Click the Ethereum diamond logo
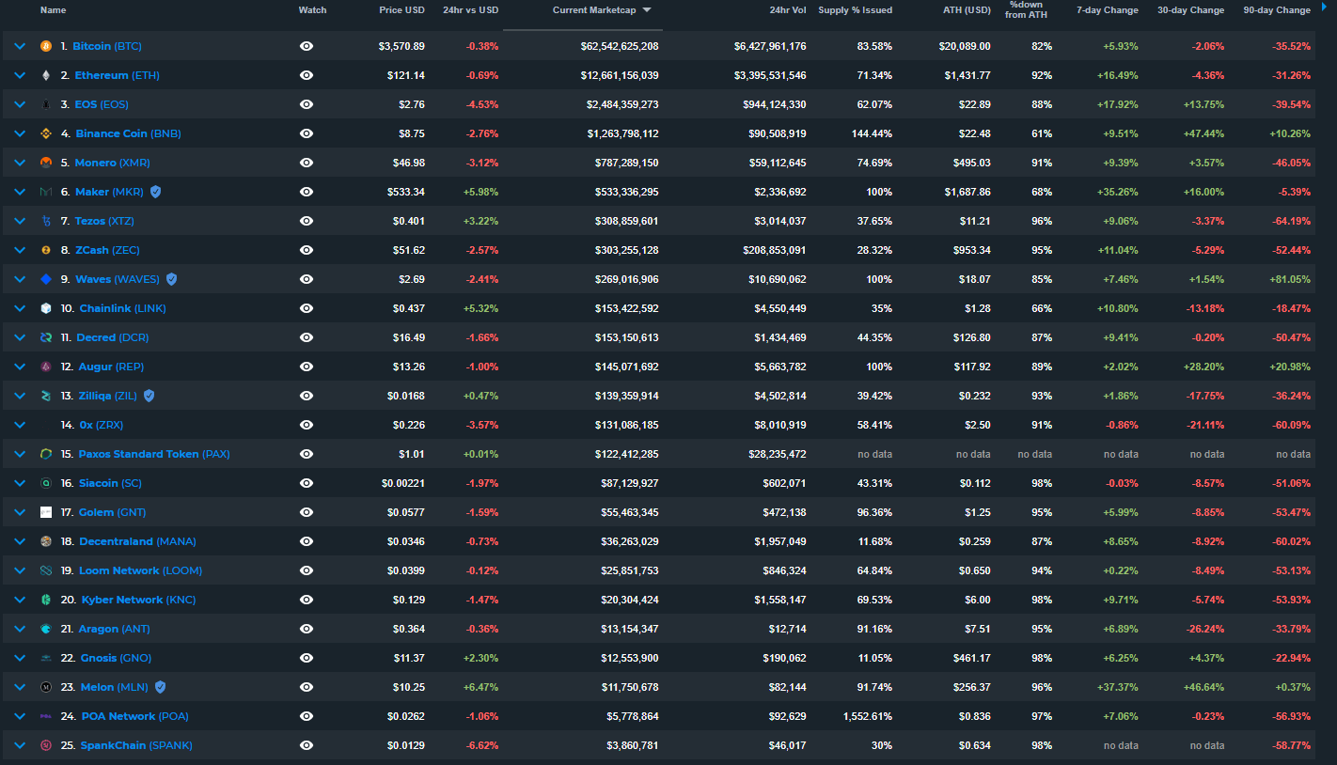 pyautogui.click(x=46, y=75)
